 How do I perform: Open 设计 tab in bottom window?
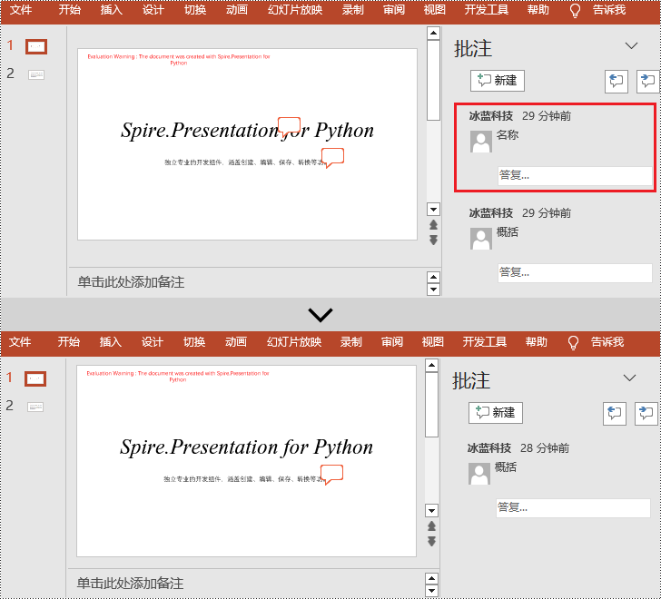coord(153,341)
